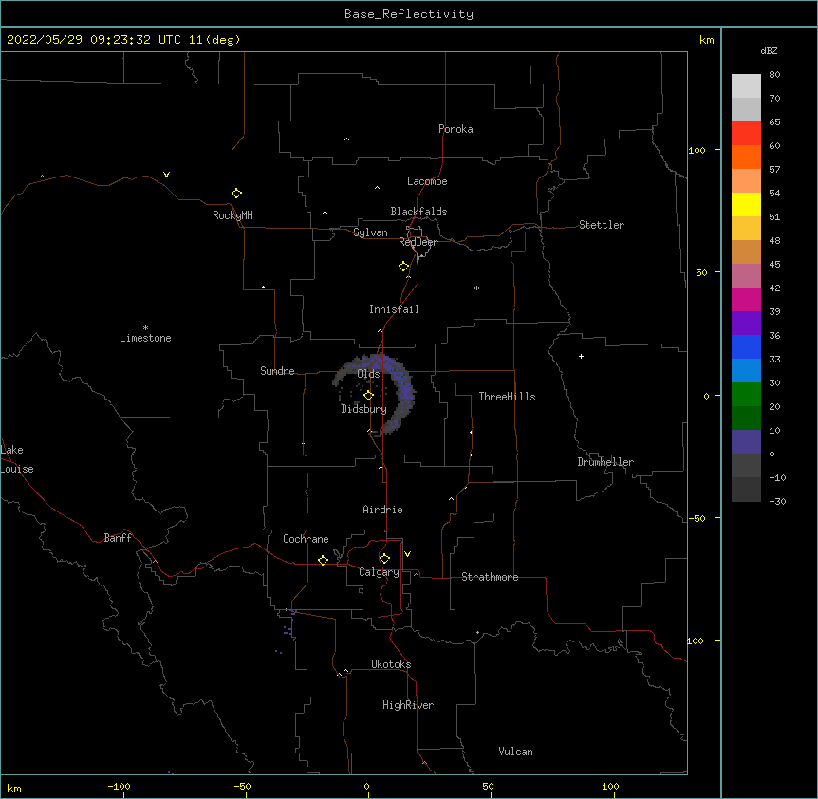Click the yellow km label at top right

click(706, 40)
